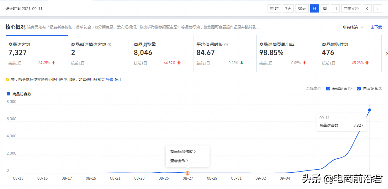Open the help icon after 基础运营
This screenshot has height=189, width=388.
(350, 89)
